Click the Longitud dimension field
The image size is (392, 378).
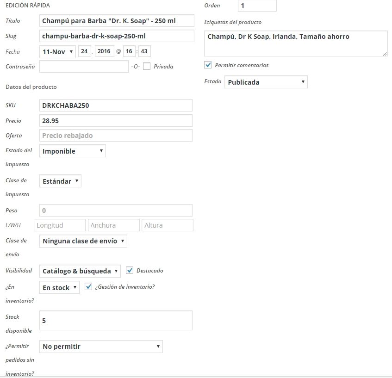[60, 225]
